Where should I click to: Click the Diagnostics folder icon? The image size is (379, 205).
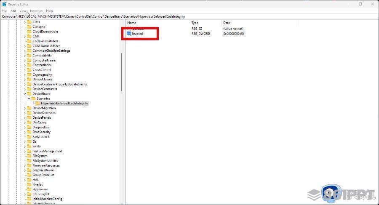tap(29, 127)
